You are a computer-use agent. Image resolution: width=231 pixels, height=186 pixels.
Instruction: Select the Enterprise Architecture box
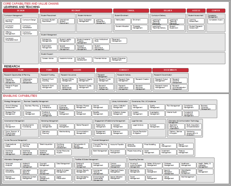[x=49, y=107]
